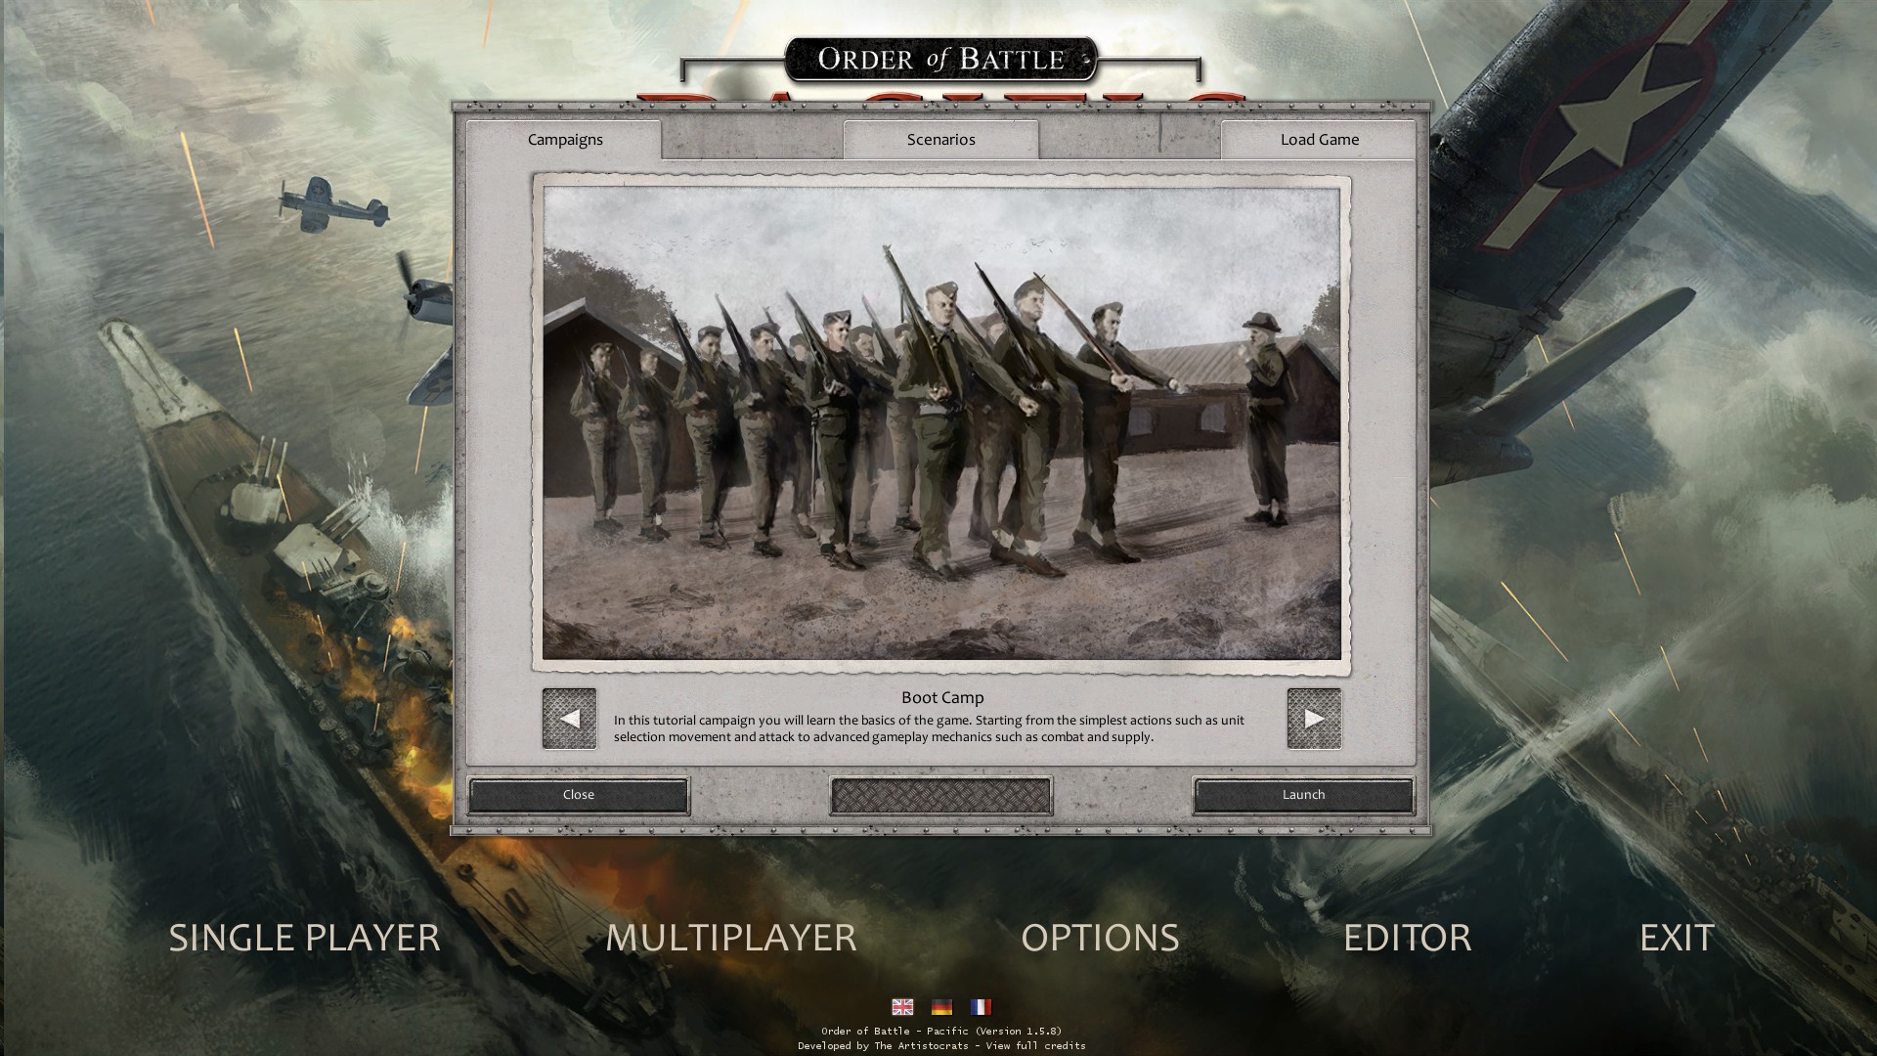Open the Multiplayer menu
The height and width of the screenshot is (1056, 1877).
click(x=730, y=937)
